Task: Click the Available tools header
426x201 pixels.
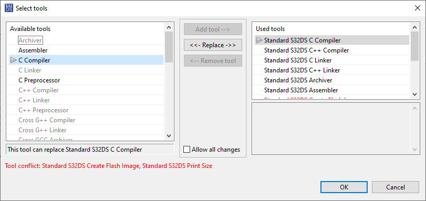Action: click(x=30, y=29)
